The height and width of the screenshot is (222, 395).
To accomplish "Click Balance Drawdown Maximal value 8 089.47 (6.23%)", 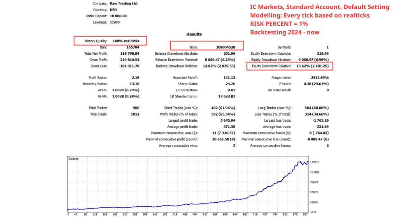I will tap(220, 60).
